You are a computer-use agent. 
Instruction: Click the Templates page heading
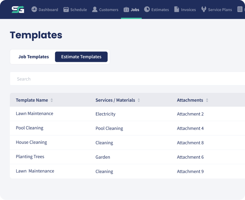(36, 35)
